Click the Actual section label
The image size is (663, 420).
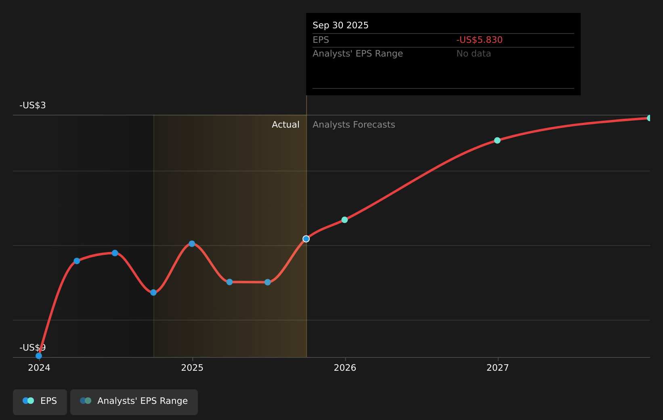(x=285, y=125)
